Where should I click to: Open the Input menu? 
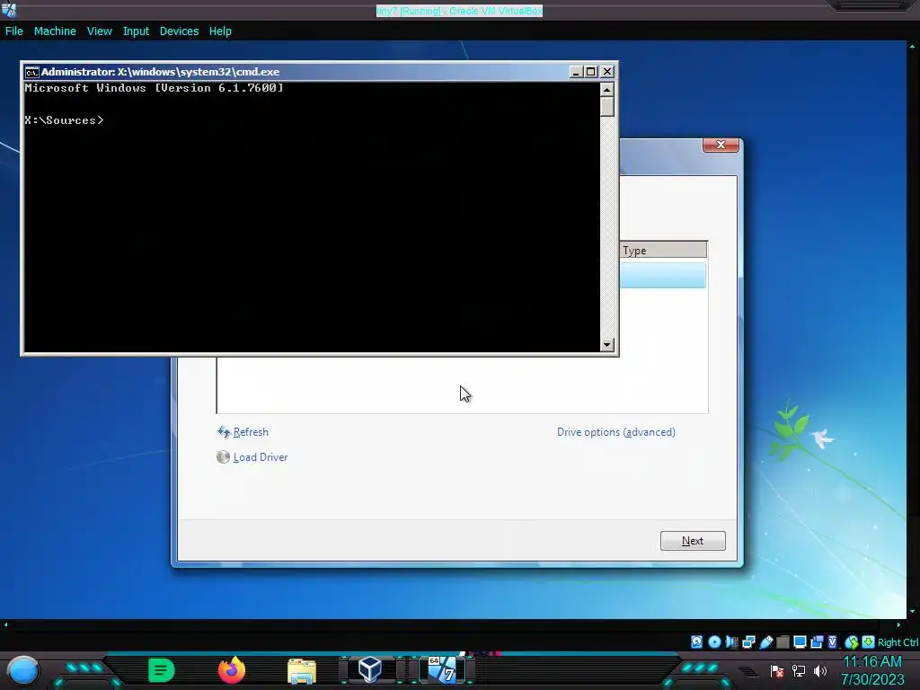click(x=136, y=31)
